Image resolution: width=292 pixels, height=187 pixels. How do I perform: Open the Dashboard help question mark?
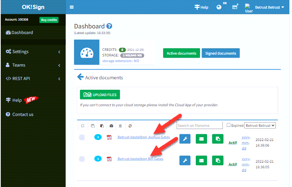[109, 26]
